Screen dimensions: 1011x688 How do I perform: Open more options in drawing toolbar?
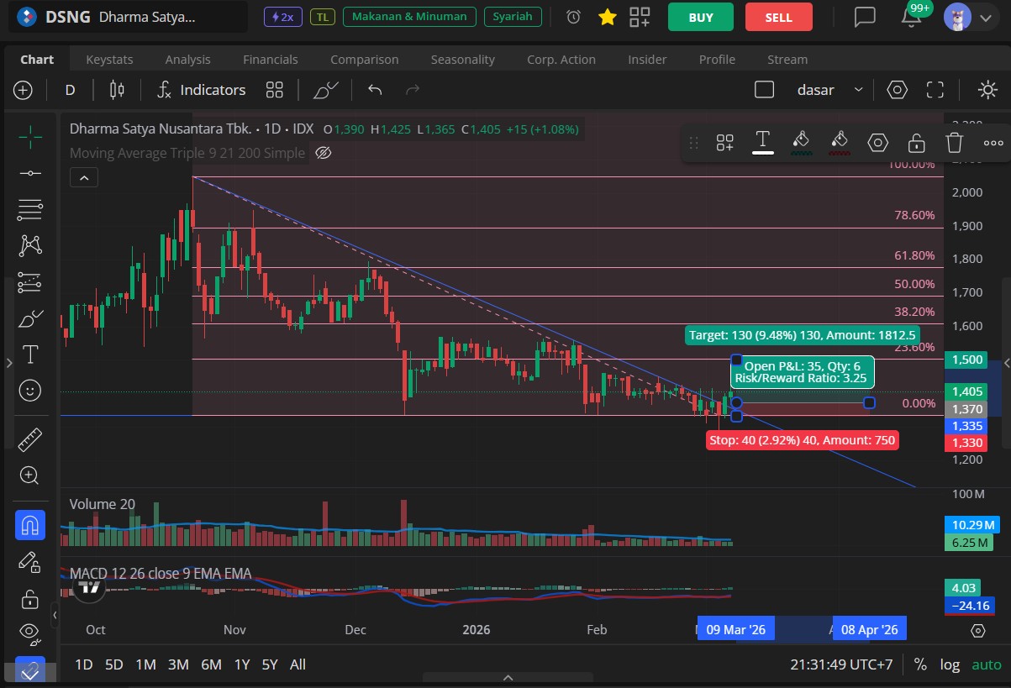coord(993,143)
